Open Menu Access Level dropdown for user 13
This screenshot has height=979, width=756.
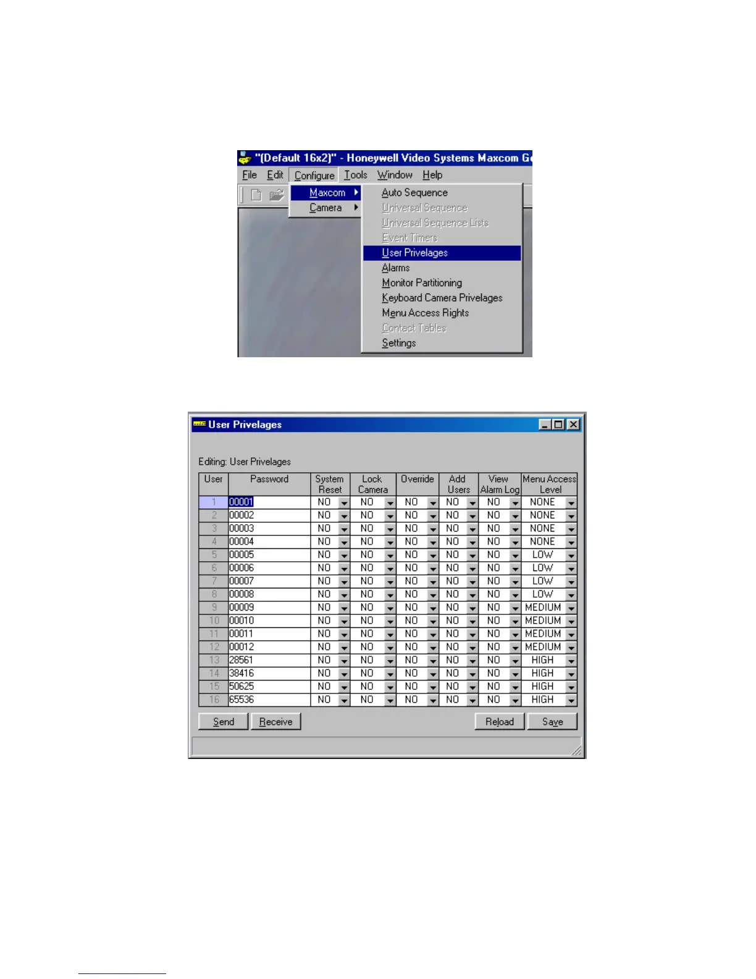(571, 661)
